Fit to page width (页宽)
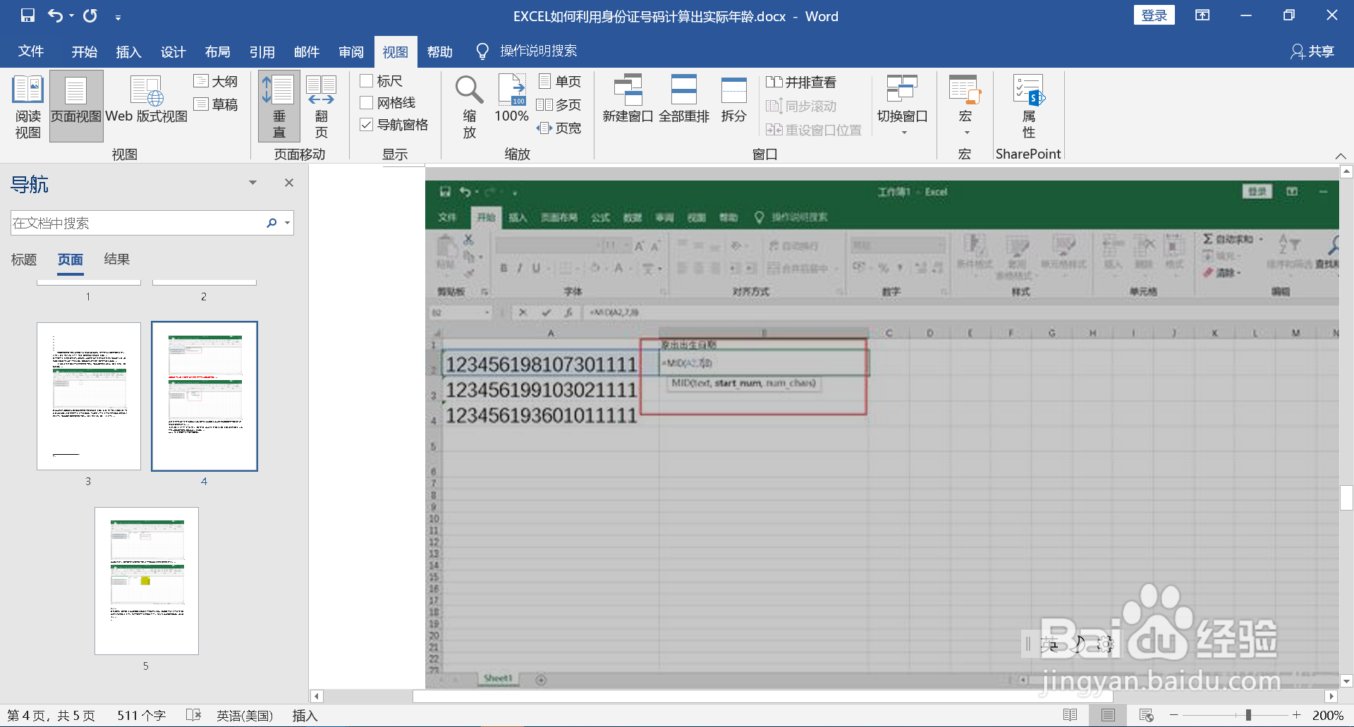This screenshot has width=1354, height=727. pos(559,128)
